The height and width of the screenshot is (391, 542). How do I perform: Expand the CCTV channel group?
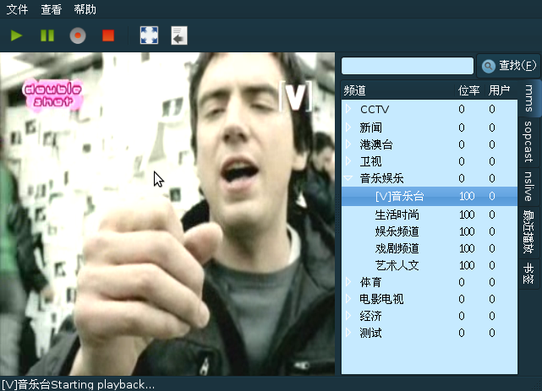pyautogui.click(x=348, y=109)
